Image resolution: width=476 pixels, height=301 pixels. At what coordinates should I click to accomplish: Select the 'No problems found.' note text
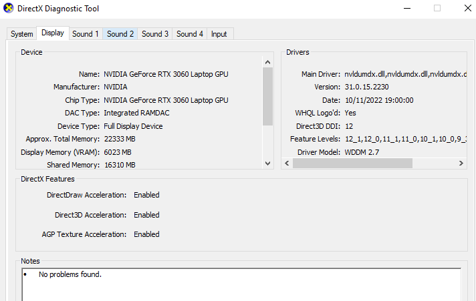pyautogui.click(x=70, y=274)
